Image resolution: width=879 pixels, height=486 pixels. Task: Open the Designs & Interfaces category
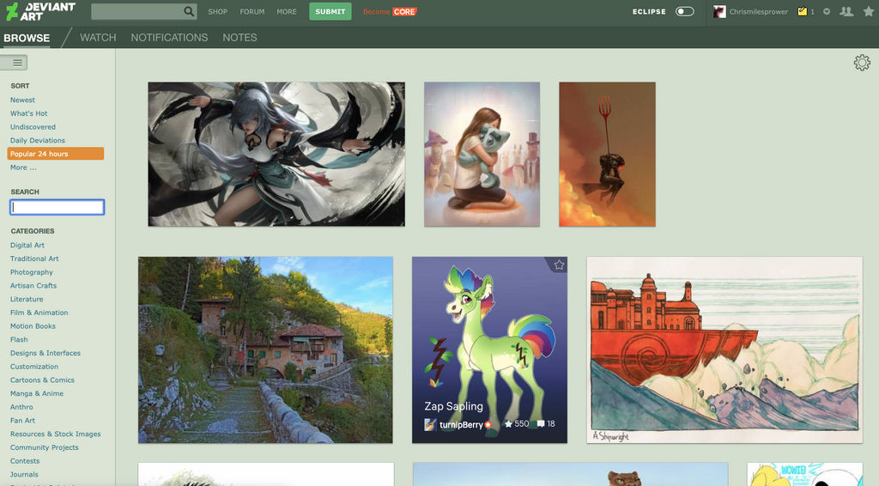45,353
